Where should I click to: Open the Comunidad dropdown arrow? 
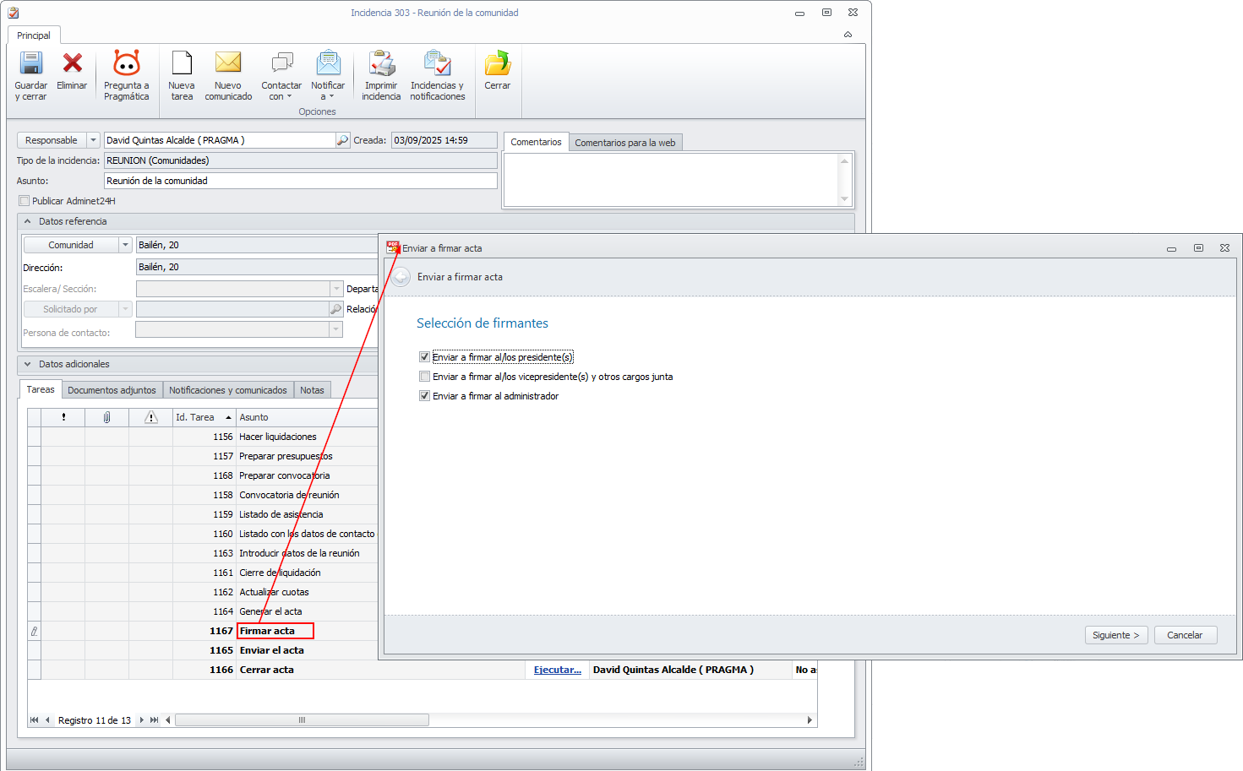coord(126,245)
